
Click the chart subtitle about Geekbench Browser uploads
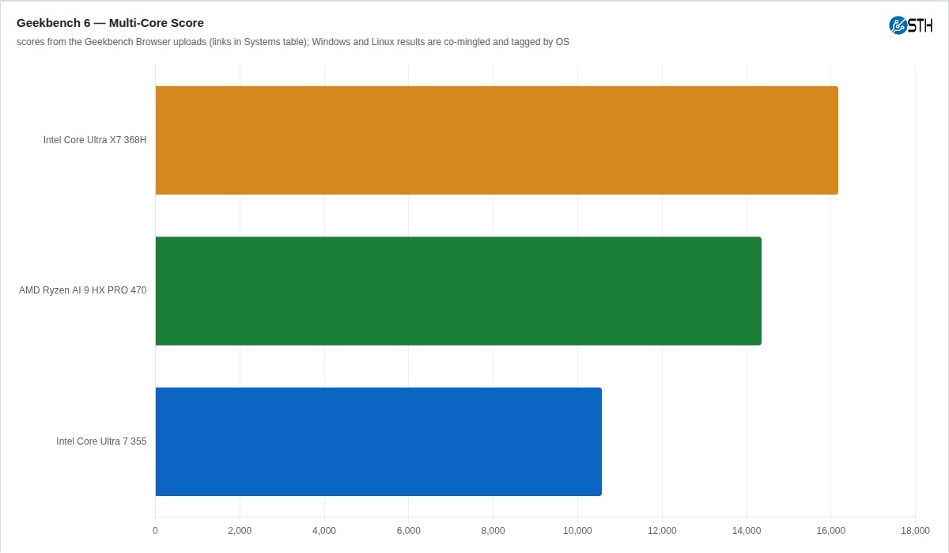click(293, 42)
